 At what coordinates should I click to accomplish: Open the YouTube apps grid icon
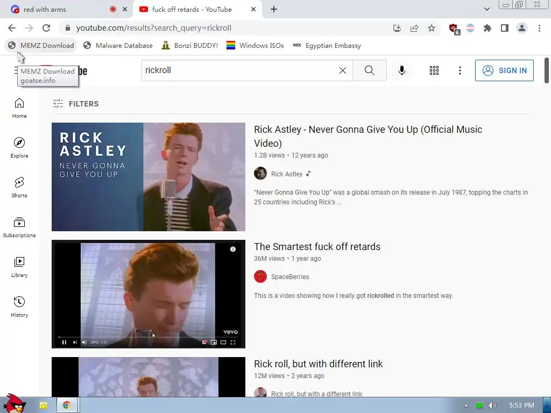pyautogui.click(x=434, y=70)
